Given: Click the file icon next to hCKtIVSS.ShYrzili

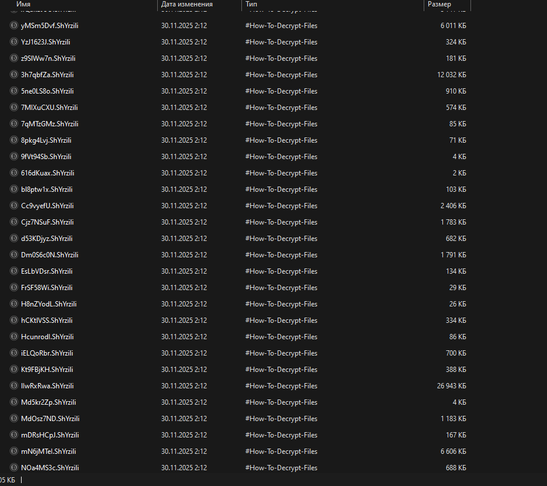Looking at the screenshot, I should (x=13, y=320).
